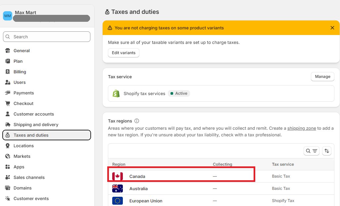340x206 pixels.
Task: Open search and filter in tax regions
Action: coord(311,151)
